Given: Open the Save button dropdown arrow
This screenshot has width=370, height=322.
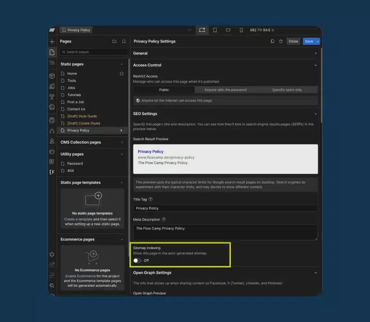Looking at the screenshot, I should pos(318,42).
